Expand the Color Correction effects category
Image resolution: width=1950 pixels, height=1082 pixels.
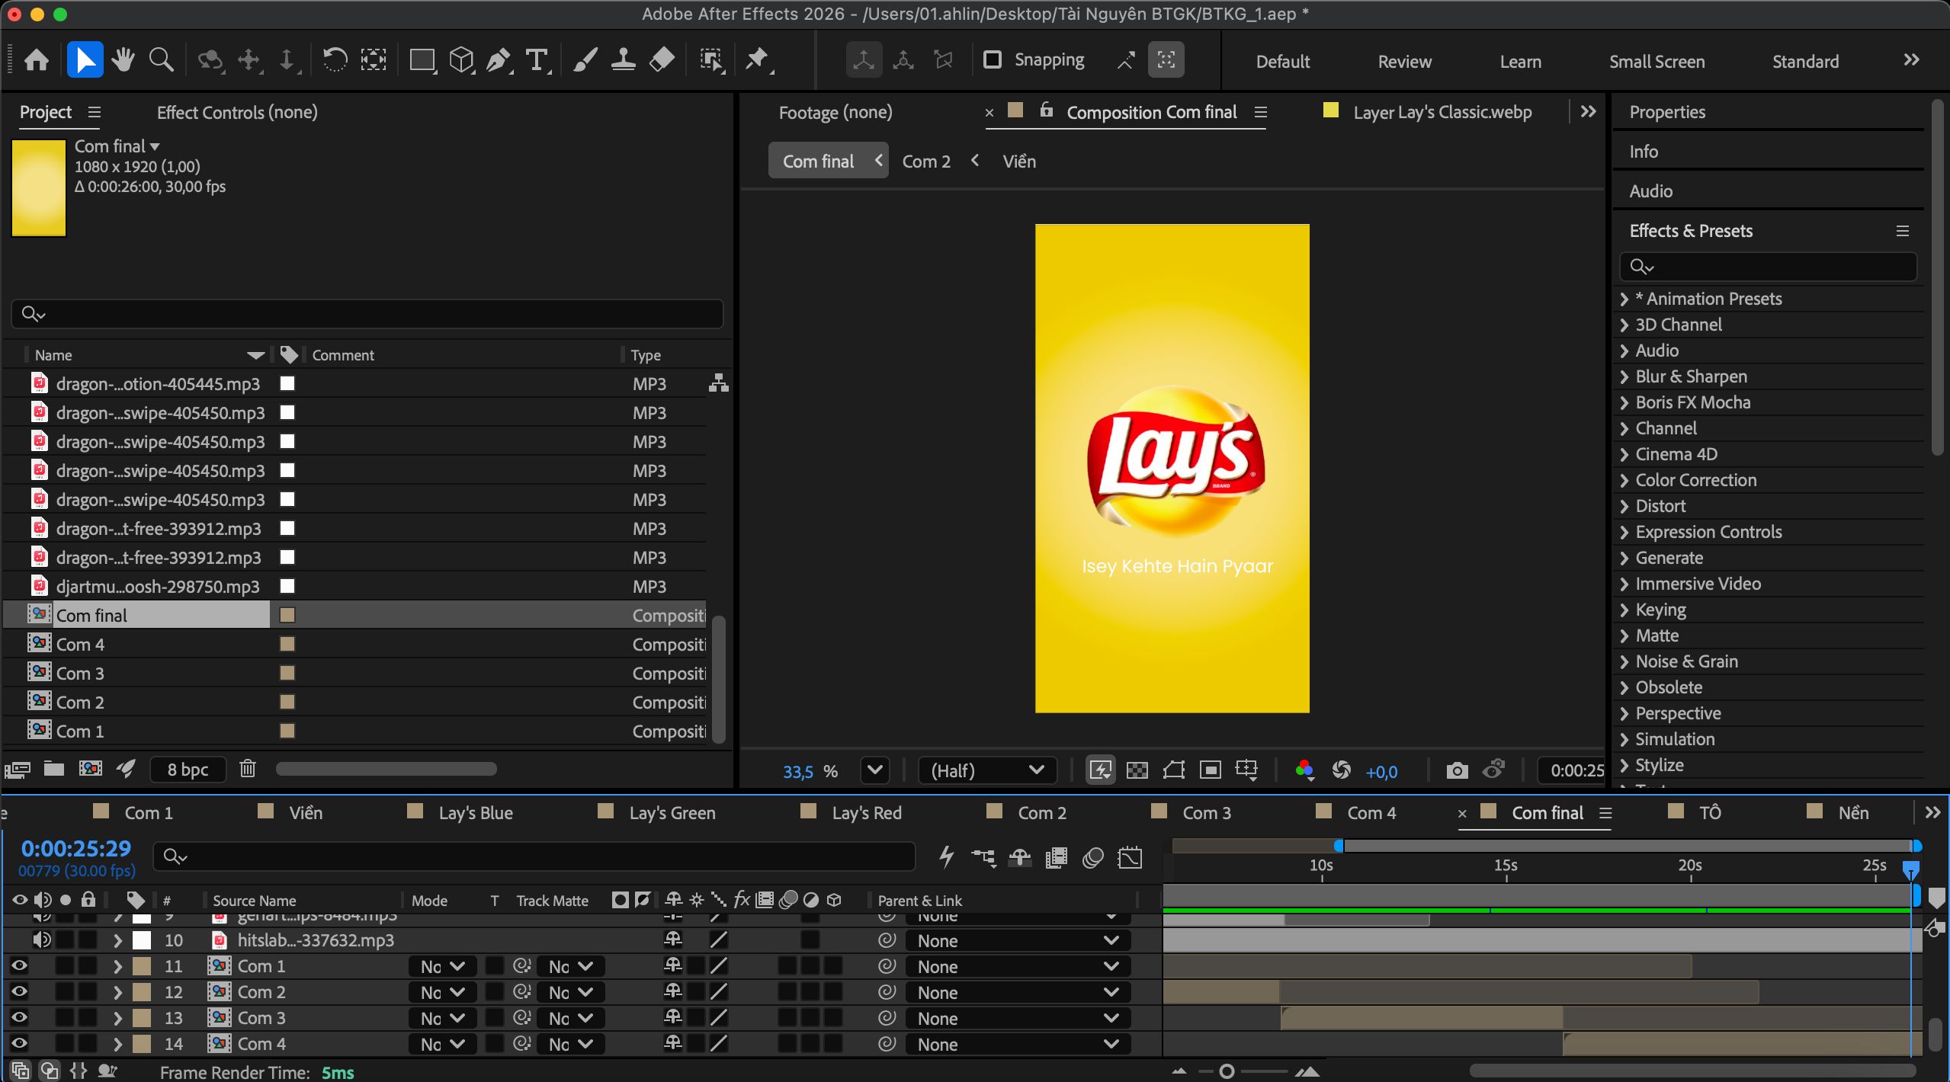pos(1624,480)
